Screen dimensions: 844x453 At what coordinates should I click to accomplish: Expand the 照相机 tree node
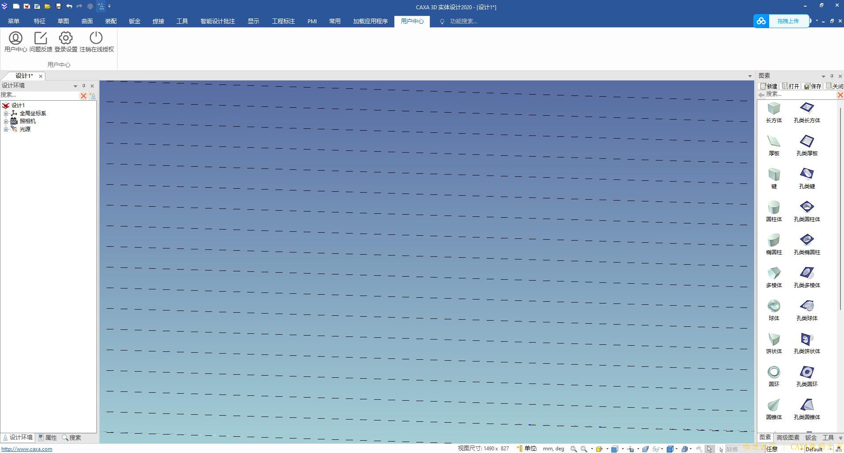pos(6,121)
